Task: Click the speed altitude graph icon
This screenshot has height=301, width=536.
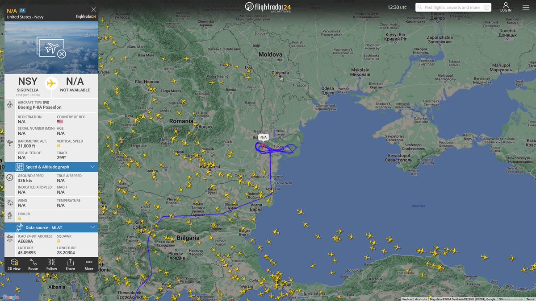Action: pos(20,167)
